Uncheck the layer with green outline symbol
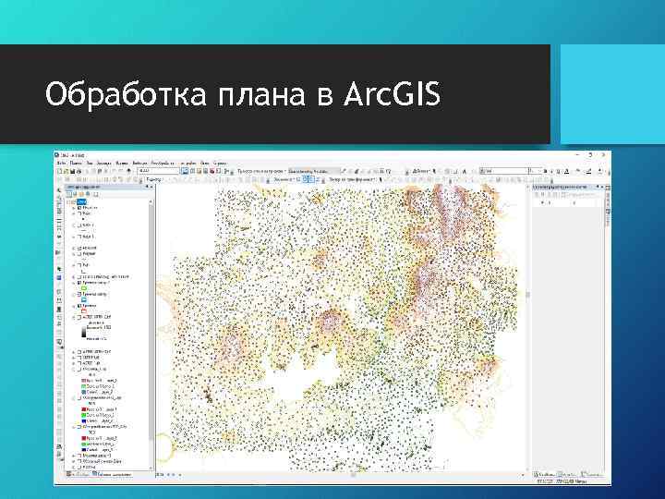 pos(79,283)
